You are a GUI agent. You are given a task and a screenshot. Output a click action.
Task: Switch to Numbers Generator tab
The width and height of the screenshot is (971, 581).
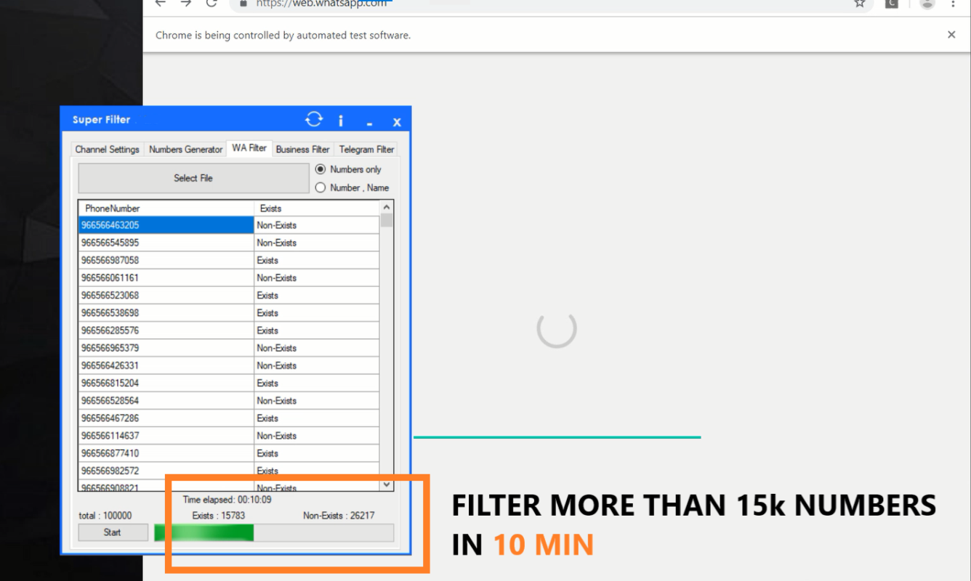point(185,149)
